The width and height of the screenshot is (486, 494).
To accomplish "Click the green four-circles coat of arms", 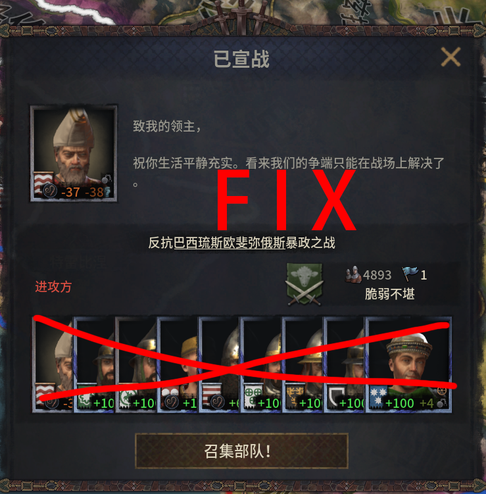I will (x=253, y=397).
